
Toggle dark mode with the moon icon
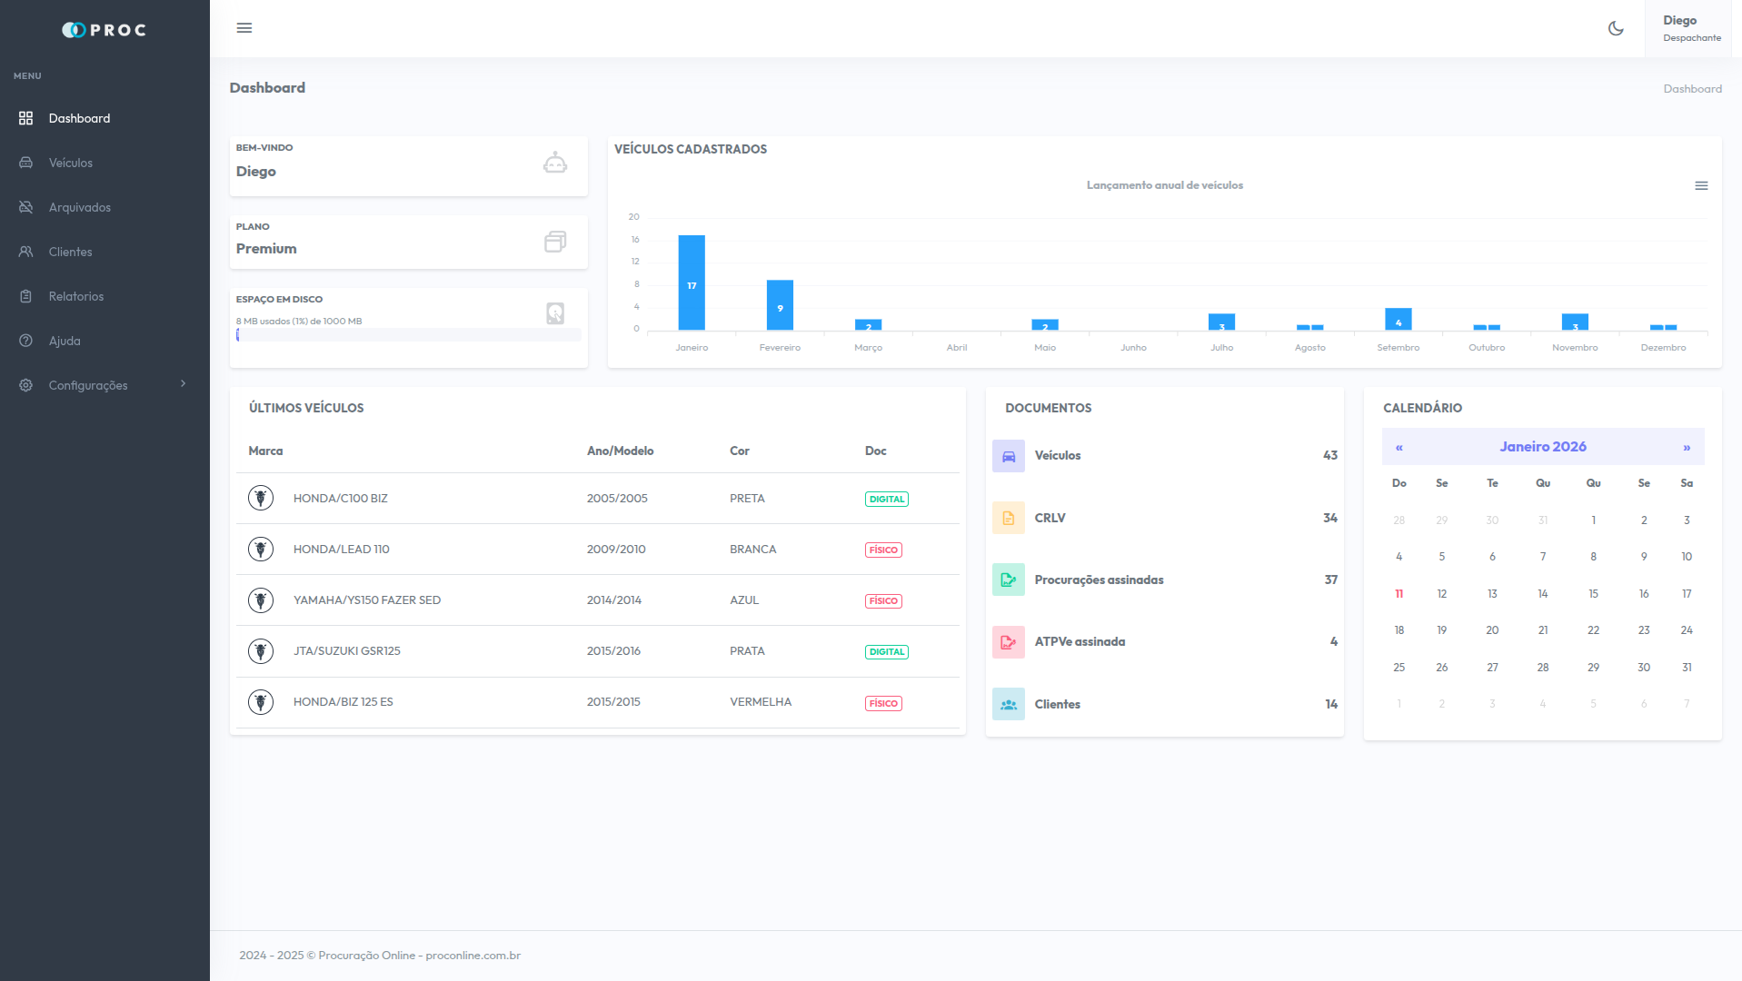(1616, 28)
